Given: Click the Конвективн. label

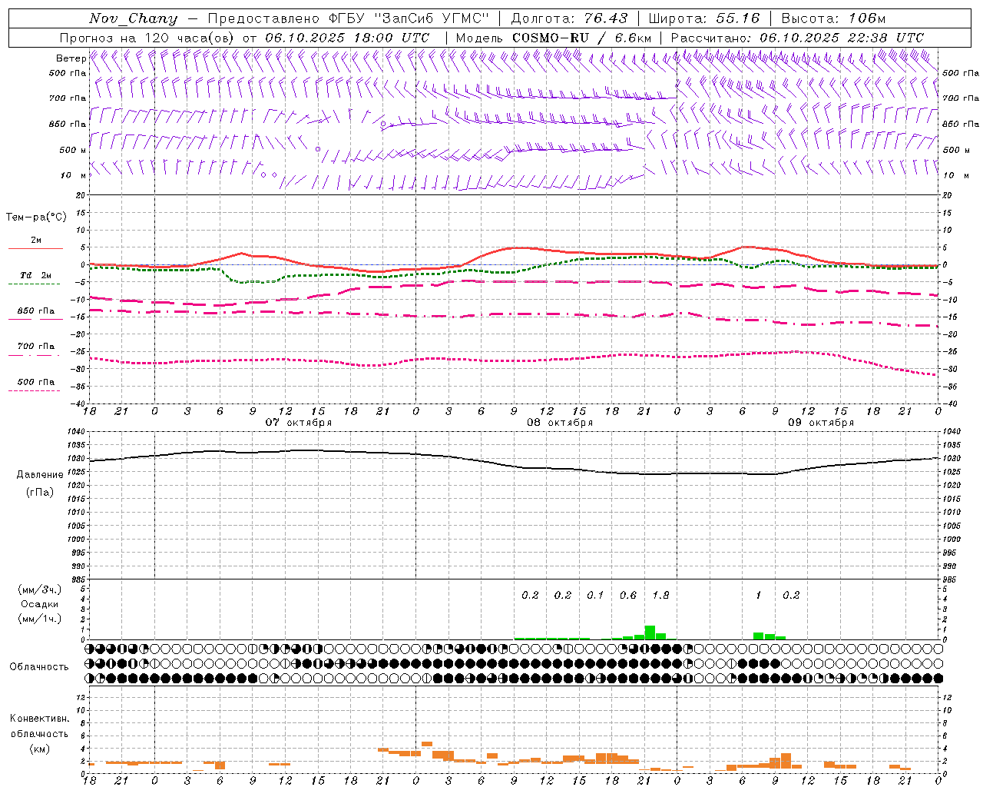Looking at the screenshot, I should [40, 719].
